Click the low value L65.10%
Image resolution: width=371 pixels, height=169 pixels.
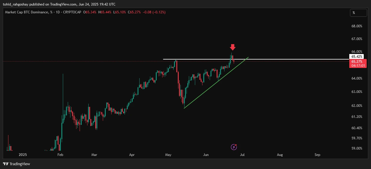pos(119,12)
